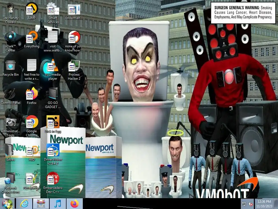Open the xDark Center icon
Screen dimensions: 278x209
point(11,42)
